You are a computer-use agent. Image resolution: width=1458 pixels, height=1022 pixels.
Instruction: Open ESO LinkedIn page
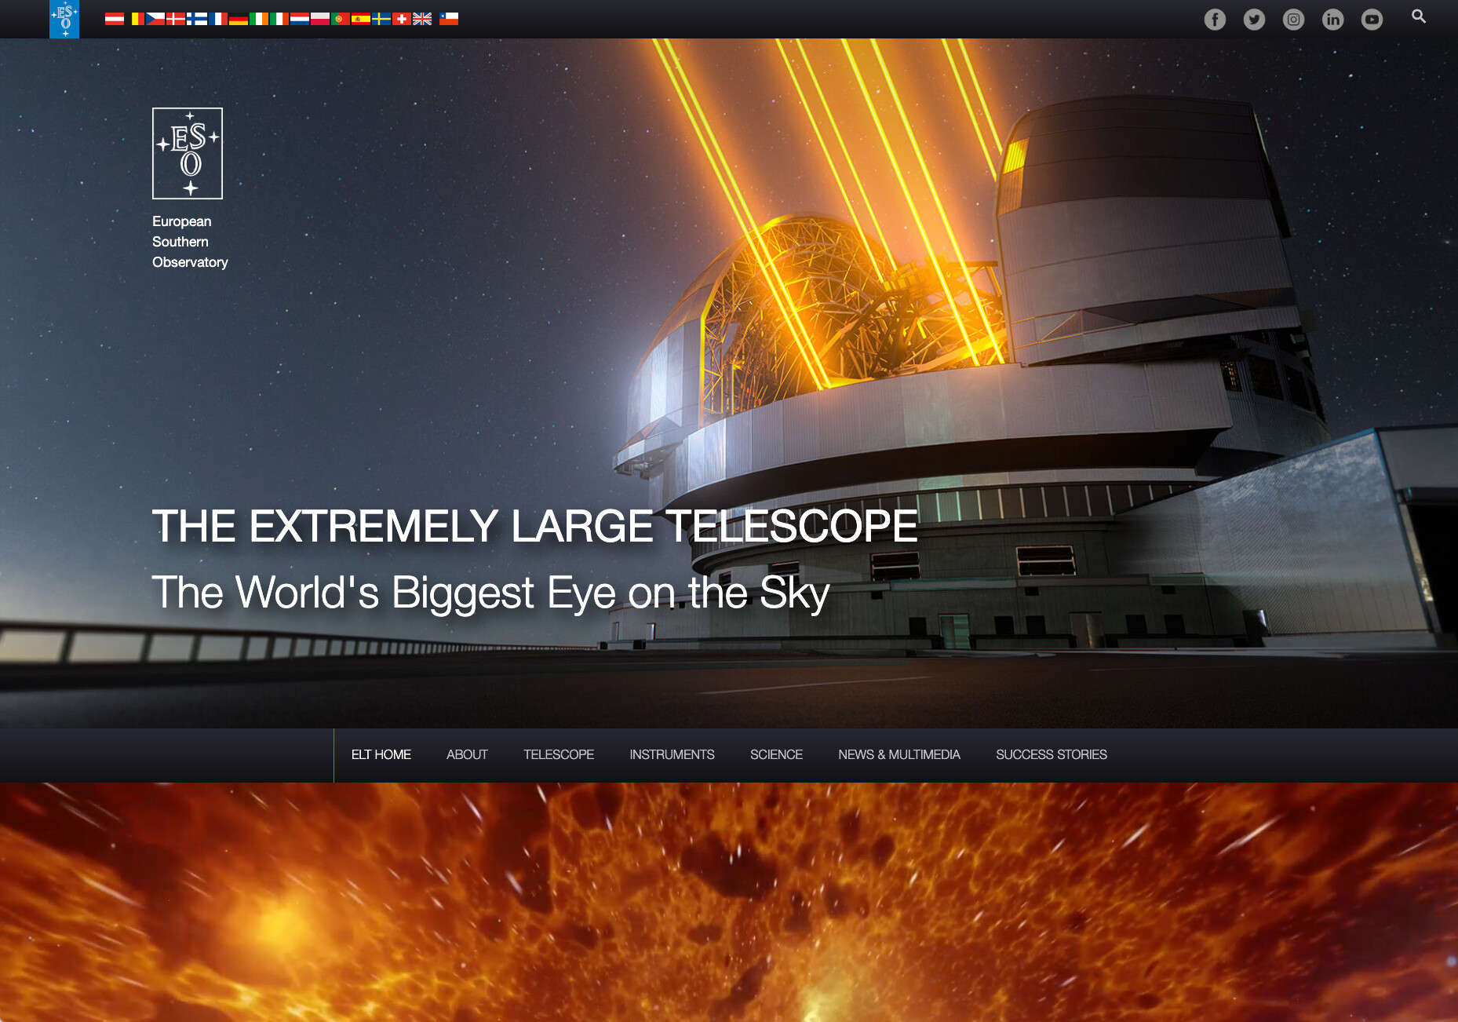coord(1332,20)
